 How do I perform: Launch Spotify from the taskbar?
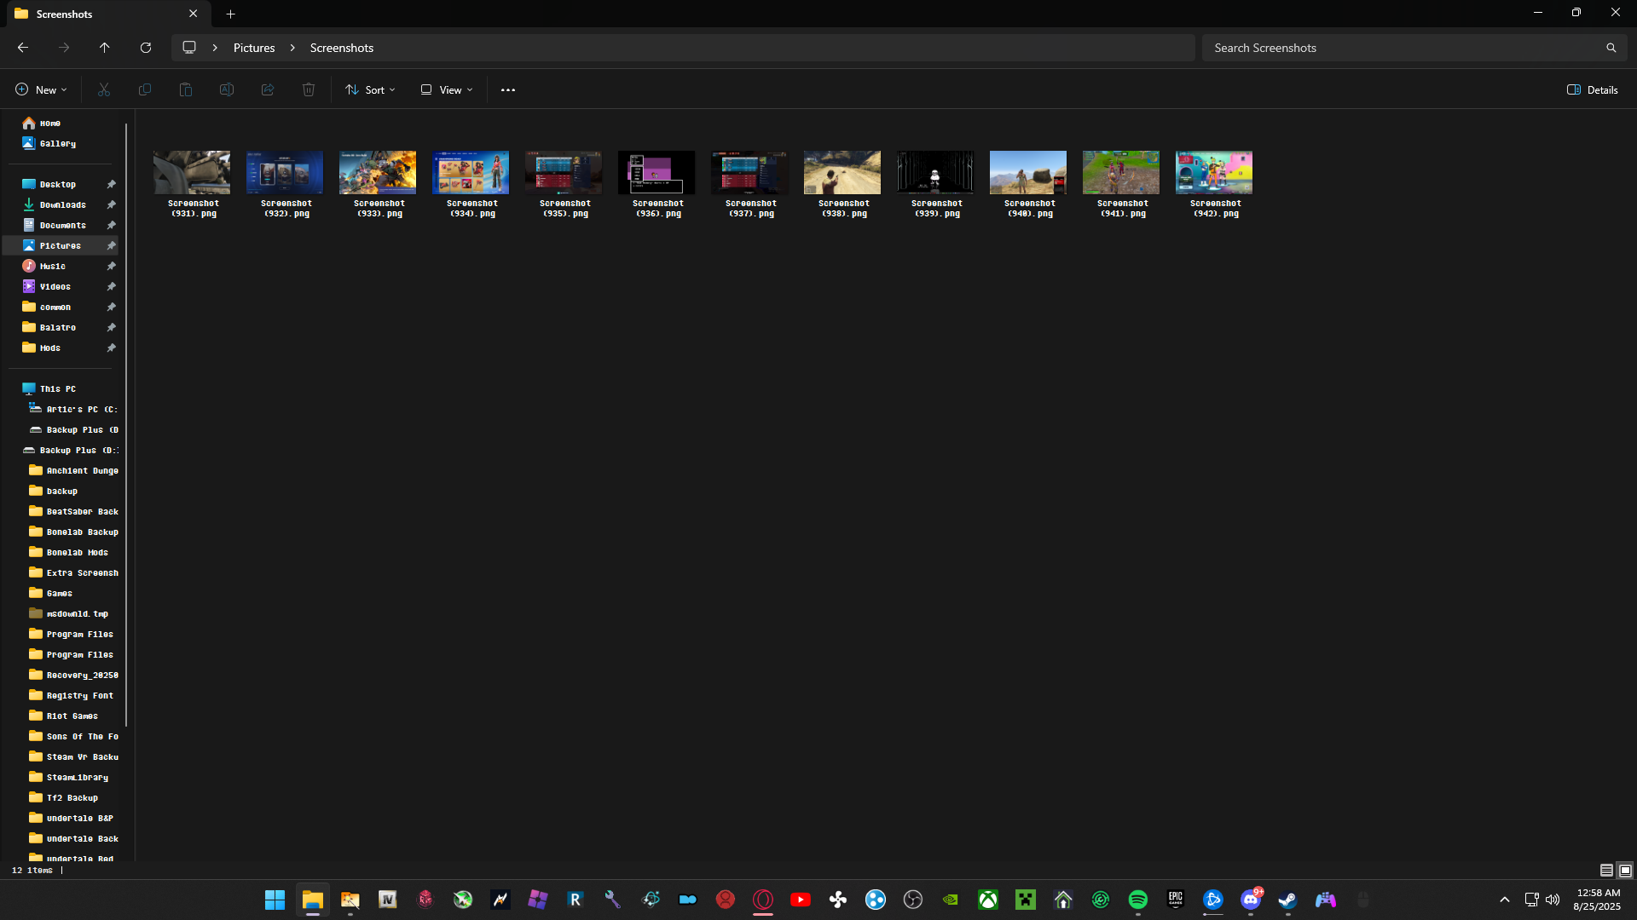coord(1139,900)
